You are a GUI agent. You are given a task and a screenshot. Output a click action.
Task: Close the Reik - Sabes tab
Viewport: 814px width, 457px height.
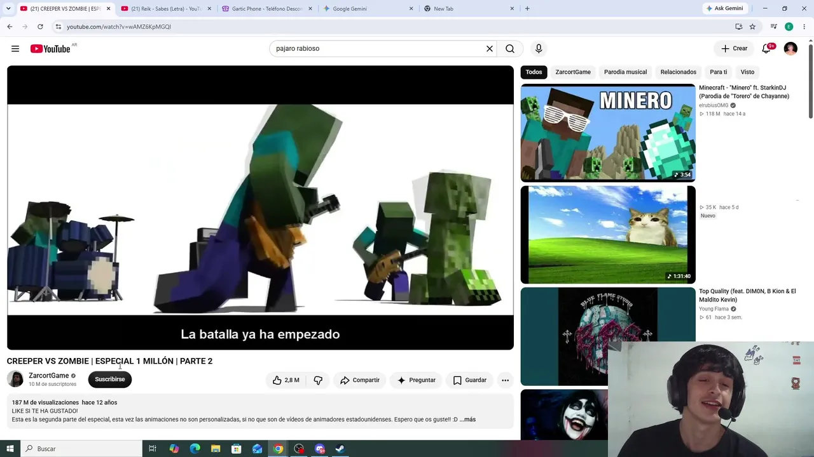209,9
